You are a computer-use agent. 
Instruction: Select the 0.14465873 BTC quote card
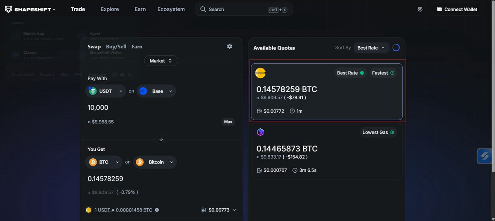(x=327, y=151)
